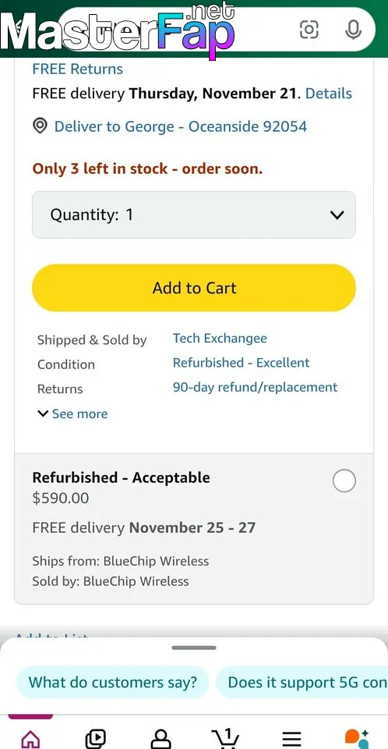The height and width of the screenshot is (749, 388).
Task: Open the Quantity dropdown
Action: [194, 215]
